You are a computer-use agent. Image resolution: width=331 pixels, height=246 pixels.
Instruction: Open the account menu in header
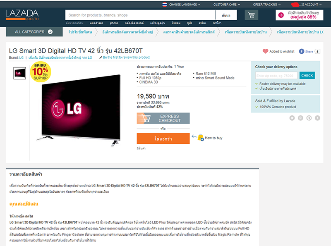click(306, 5)
